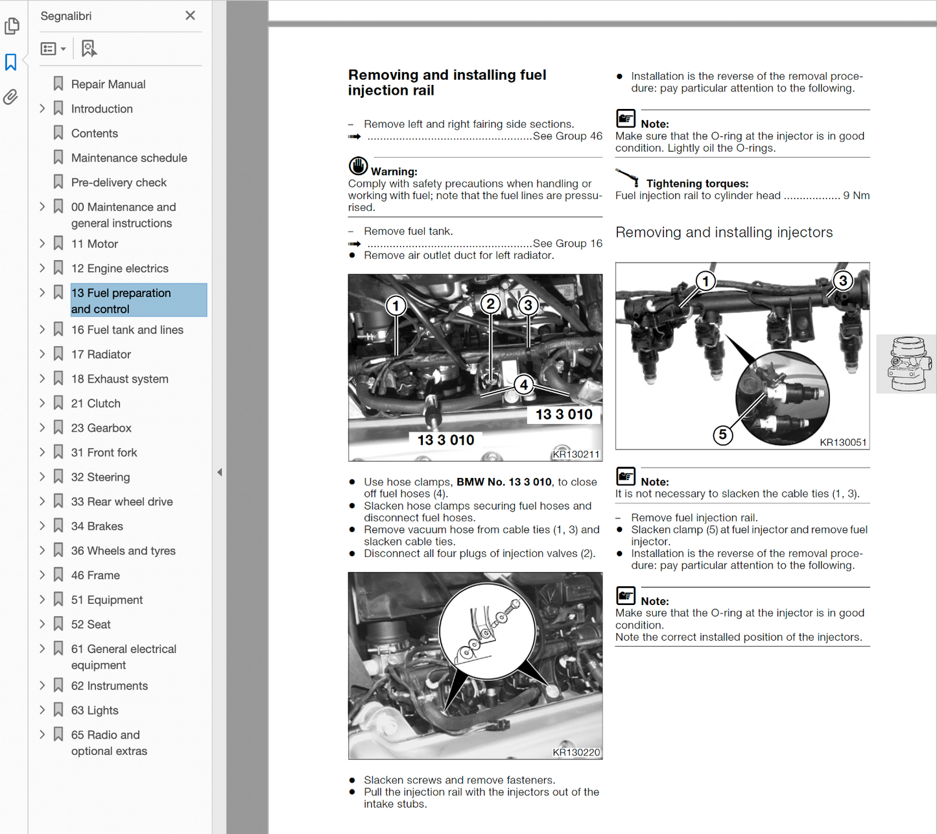The height and width of the screenshot is (834, 937).
Task: Close the Segnalibri panel
Action: click(x=190, y=16)
